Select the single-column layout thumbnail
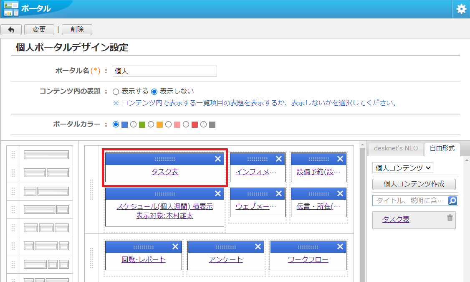This screenshot has height=282, width=470. 46,155
